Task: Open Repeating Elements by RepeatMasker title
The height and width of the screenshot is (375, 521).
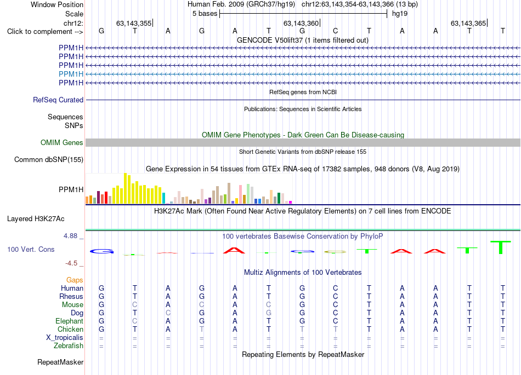Action: click(303, 354)
